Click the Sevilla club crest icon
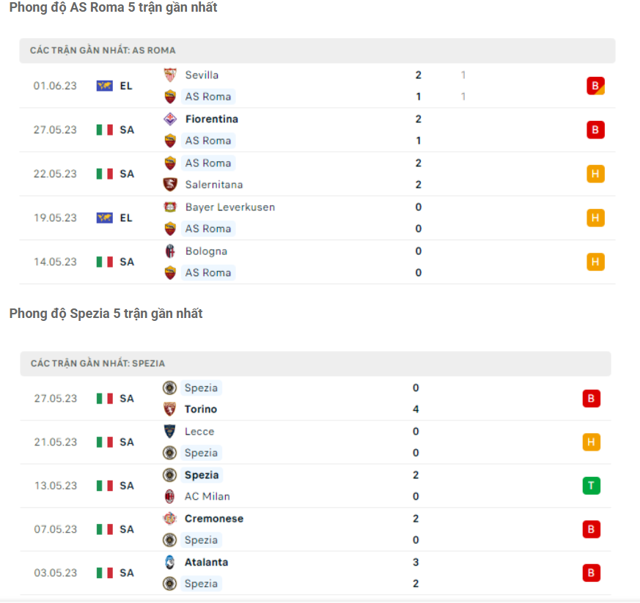640x603 pixels. pos(170,74)
